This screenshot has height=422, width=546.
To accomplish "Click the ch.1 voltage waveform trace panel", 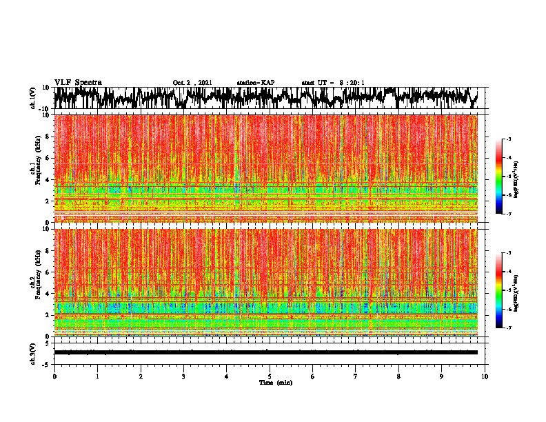I will tap(269, 98).
